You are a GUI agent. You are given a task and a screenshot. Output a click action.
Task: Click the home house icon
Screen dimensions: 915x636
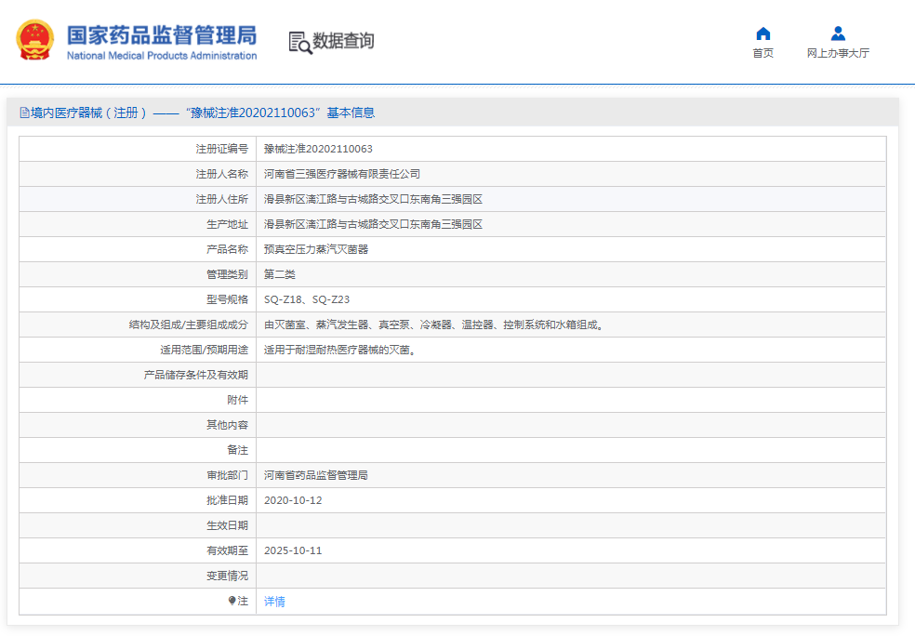pos(762,33)
